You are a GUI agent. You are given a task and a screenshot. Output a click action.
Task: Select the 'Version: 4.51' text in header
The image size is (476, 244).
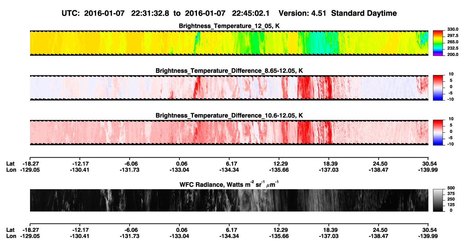click(302, 13)
